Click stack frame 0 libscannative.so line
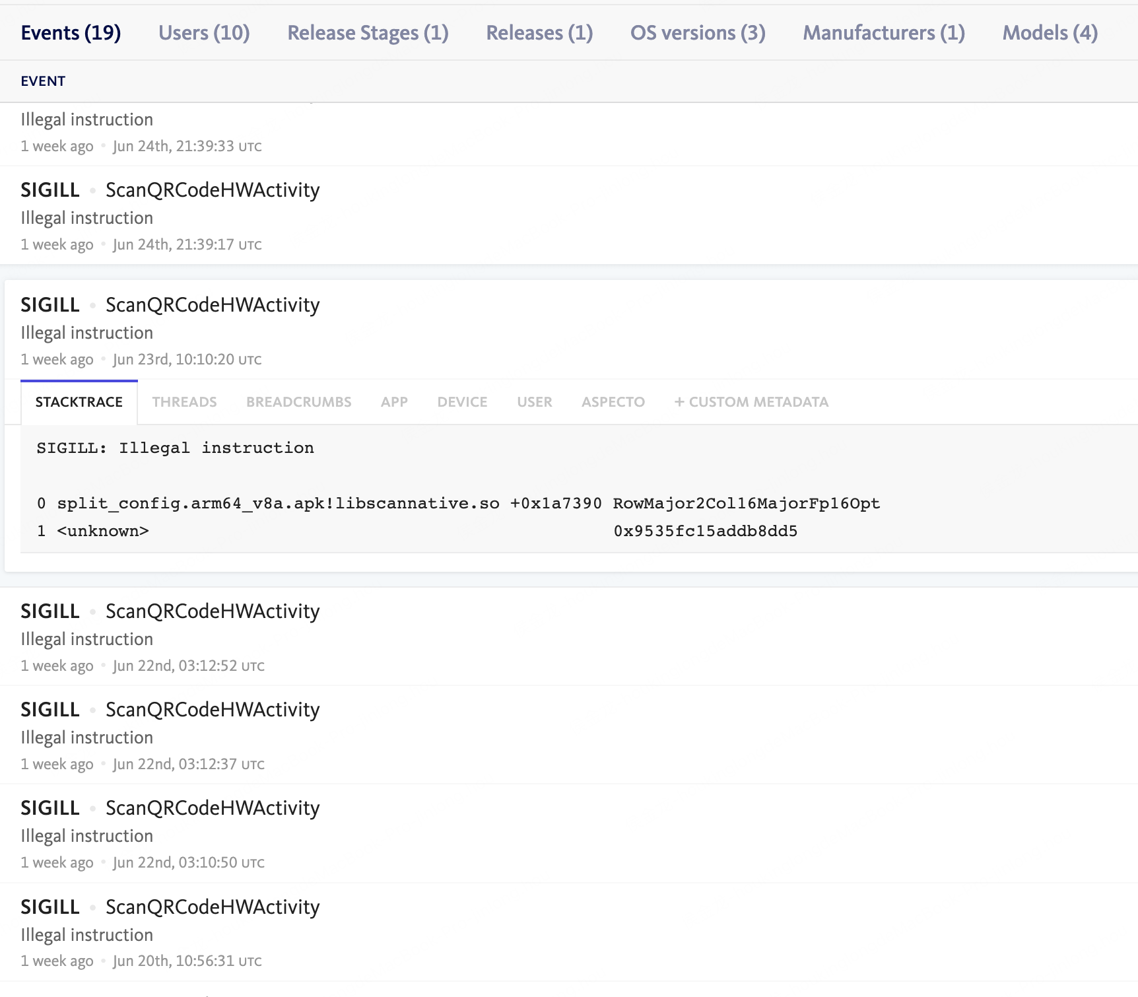 (x=458, y=503)
